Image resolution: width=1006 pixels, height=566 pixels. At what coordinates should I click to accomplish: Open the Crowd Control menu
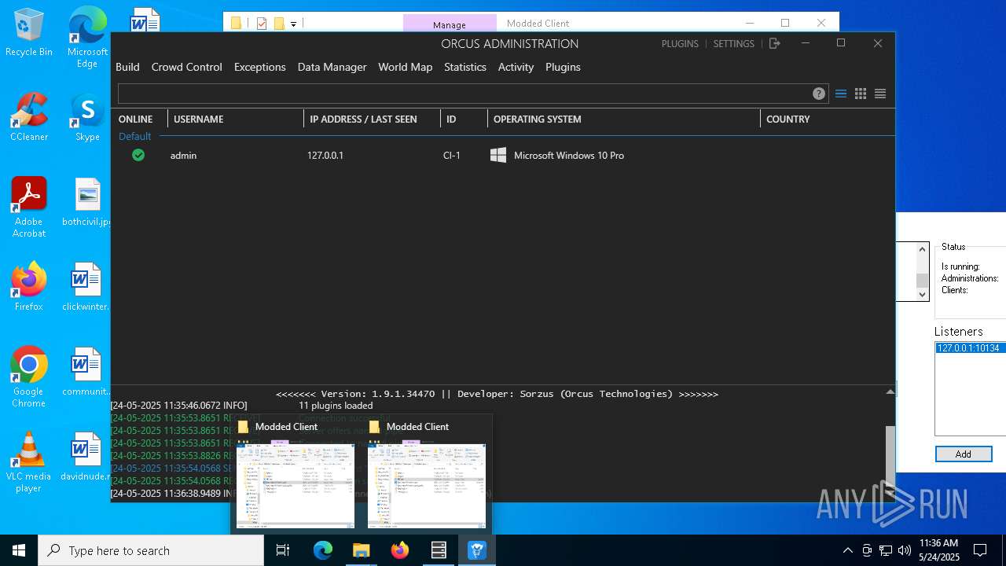pos(186,67)
